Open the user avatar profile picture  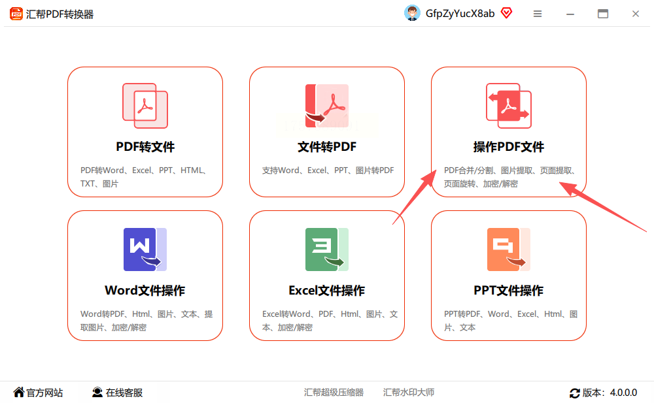point(412,13)
